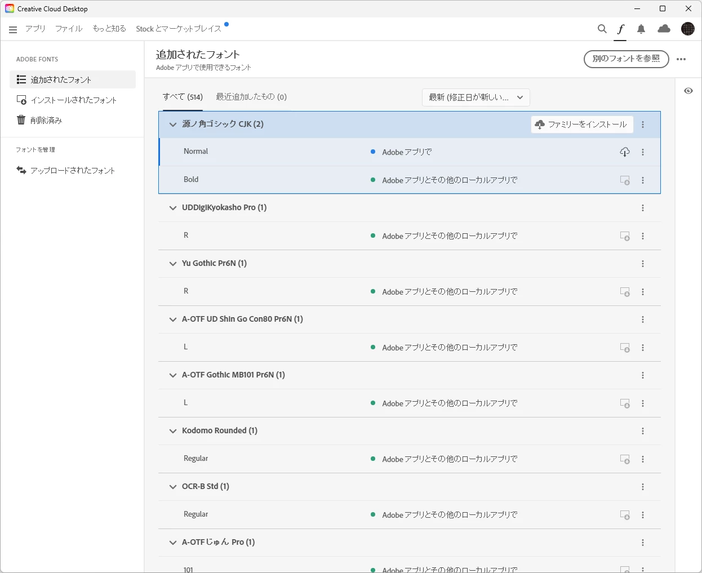Open options menu for Kodomo Rounded family
Viewport: 702px width, 573px height.
(x=643, y=431)
